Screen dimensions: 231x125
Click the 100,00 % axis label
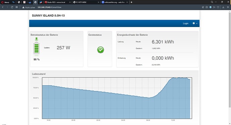click(x=35, y=77)
